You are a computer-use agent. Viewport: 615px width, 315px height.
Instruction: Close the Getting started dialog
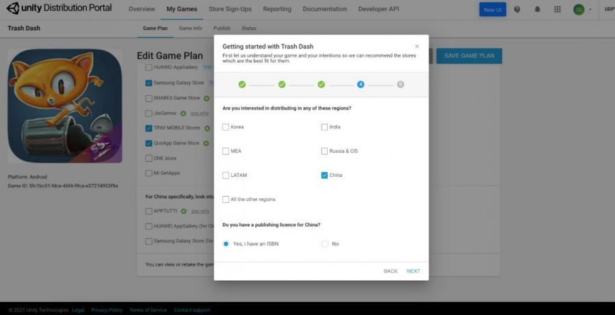tap(417, 46)
